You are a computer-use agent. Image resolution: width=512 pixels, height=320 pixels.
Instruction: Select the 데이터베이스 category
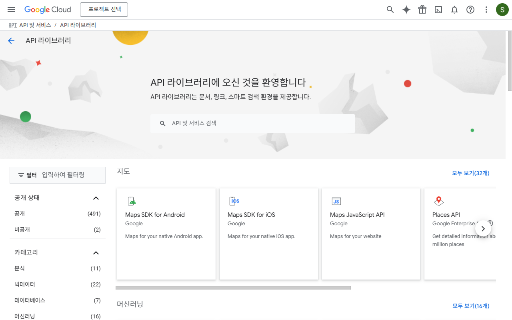[x=58, y=300]
